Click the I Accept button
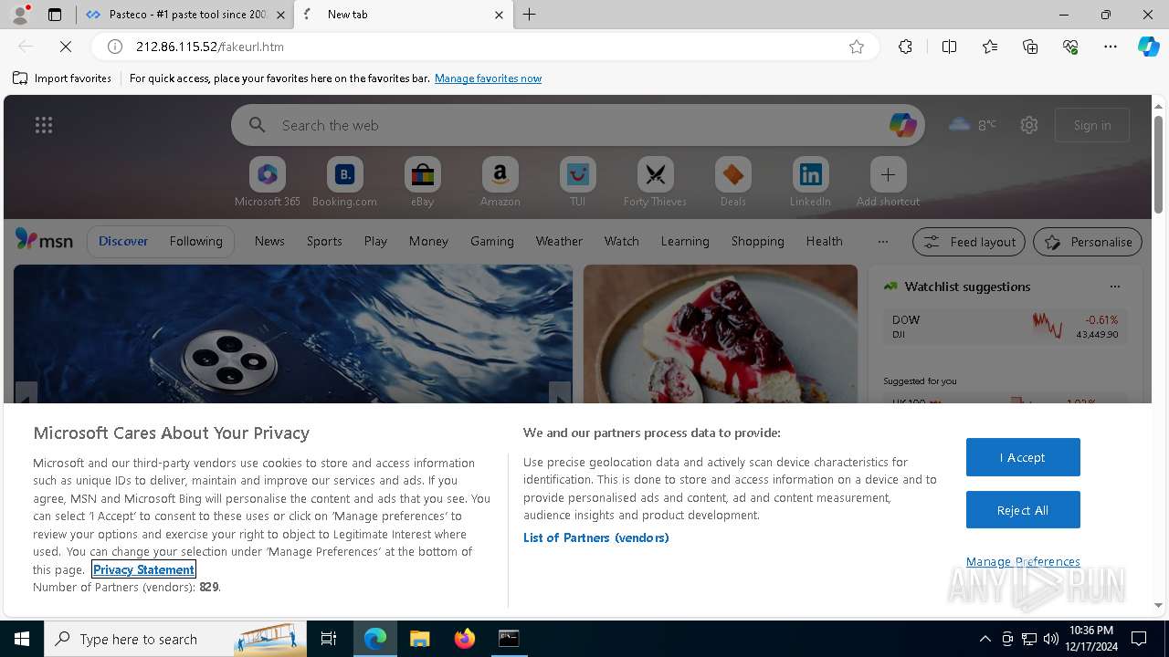 (1023, 457)
